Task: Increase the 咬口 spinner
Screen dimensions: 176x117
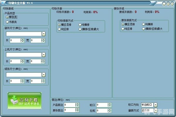Action: (109, 104)
